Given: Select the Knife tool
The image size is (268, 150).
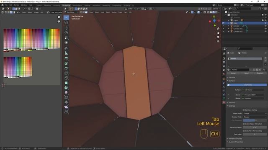Looking at the screenshot, I should click(66, 78).
